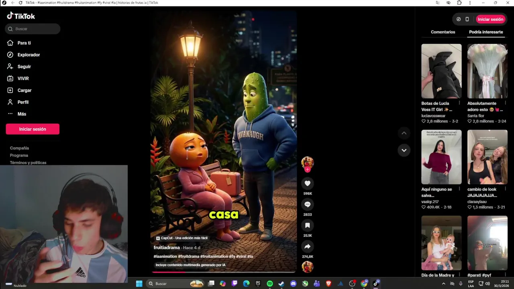The height and width of the screenshot is (289, 514).
Task: Open options for Absolutamente adoro esto video
Action: click(x=505, y=103)
